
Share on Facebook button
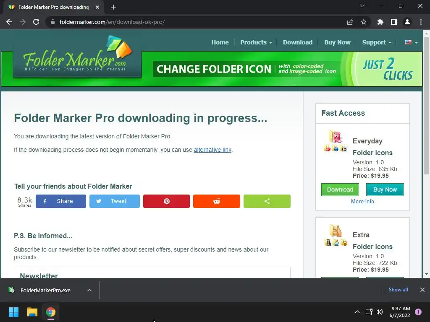pyautogui.click(x=61, y=201)
